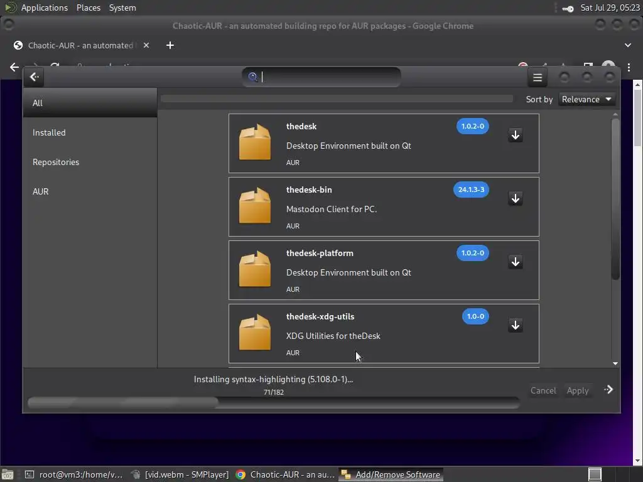Click the Apply button
643x482 pixels.
(x=578, y=390)
